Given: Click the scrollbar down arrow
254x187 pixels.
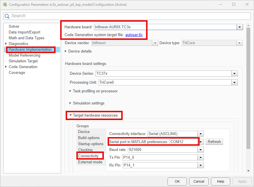Looking at the screenshot, I should (248, 171).
